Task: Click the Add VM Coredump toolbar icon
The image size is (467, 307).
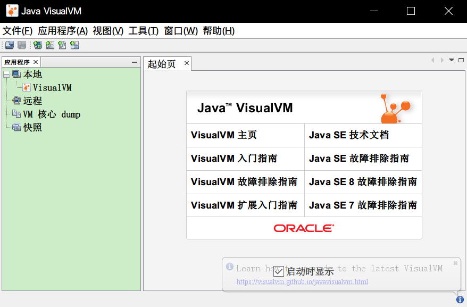Action: [62, 45]
